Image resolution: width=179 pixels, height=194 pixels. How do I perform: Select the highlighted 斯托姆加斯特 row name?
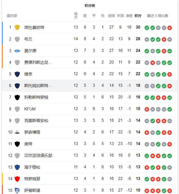click(38, 86)
